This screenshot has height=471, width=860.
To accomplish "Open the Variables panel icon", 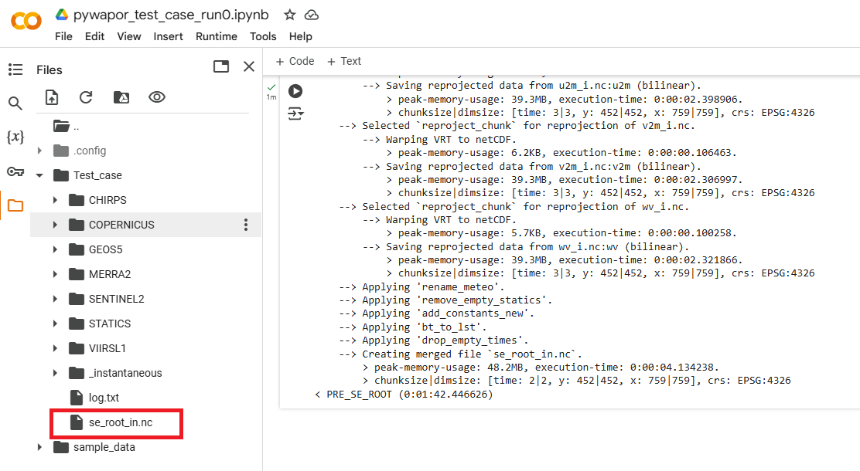I will tap(15, 137).
